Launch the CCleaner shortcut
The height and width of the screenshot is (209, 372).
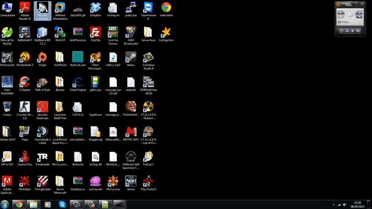(24, 84)
